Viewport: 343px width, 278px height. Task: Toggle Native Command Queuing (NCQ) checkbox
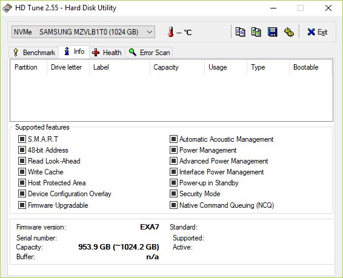(x=173, y=205)
